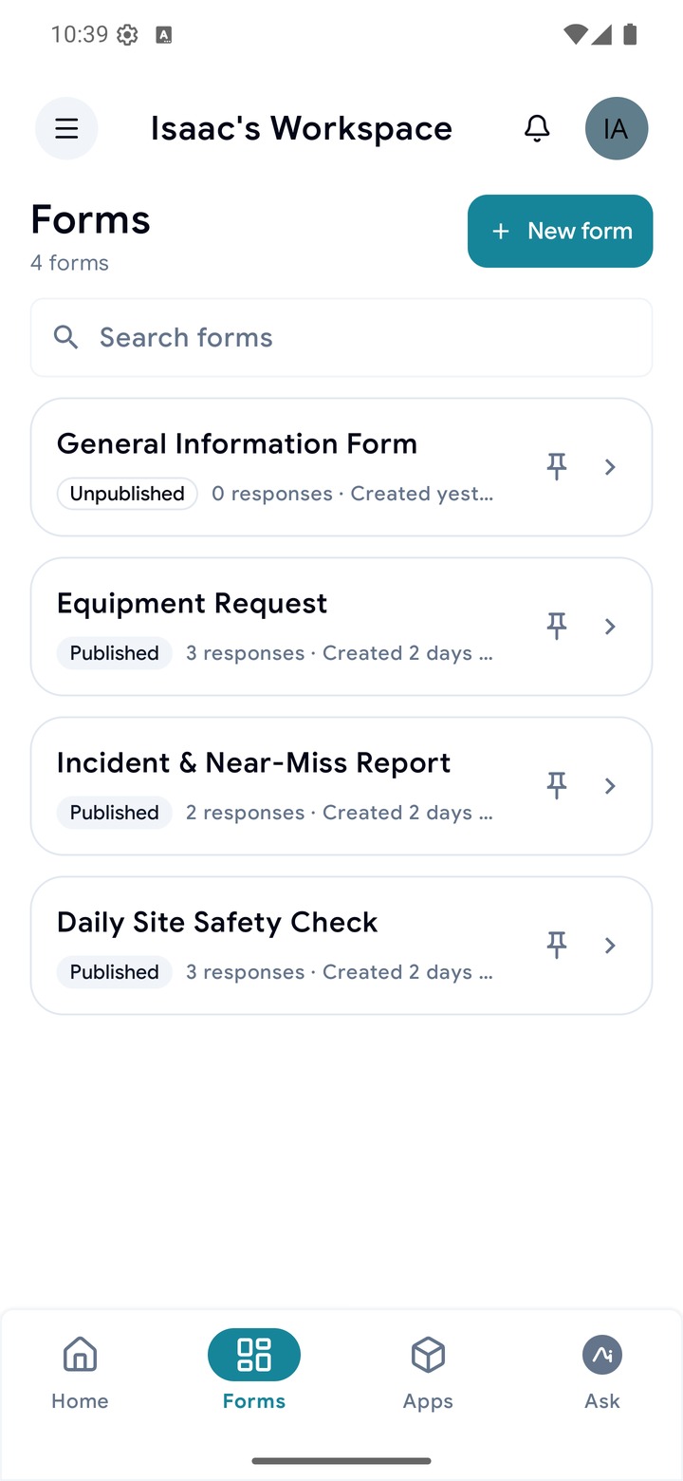This screenshot has height=1481, width=683.
Task: Focus the Search forms field
Action: click(x=341, y=338)
